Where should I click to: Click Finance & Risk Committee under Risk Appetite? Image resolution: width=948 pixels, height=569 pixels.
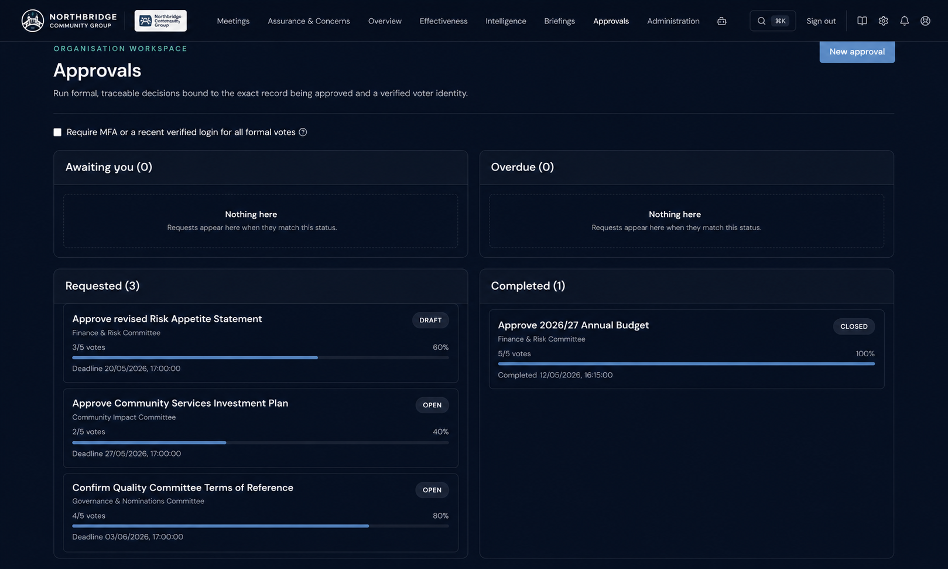pyautogui.click(x=116, y=333)
